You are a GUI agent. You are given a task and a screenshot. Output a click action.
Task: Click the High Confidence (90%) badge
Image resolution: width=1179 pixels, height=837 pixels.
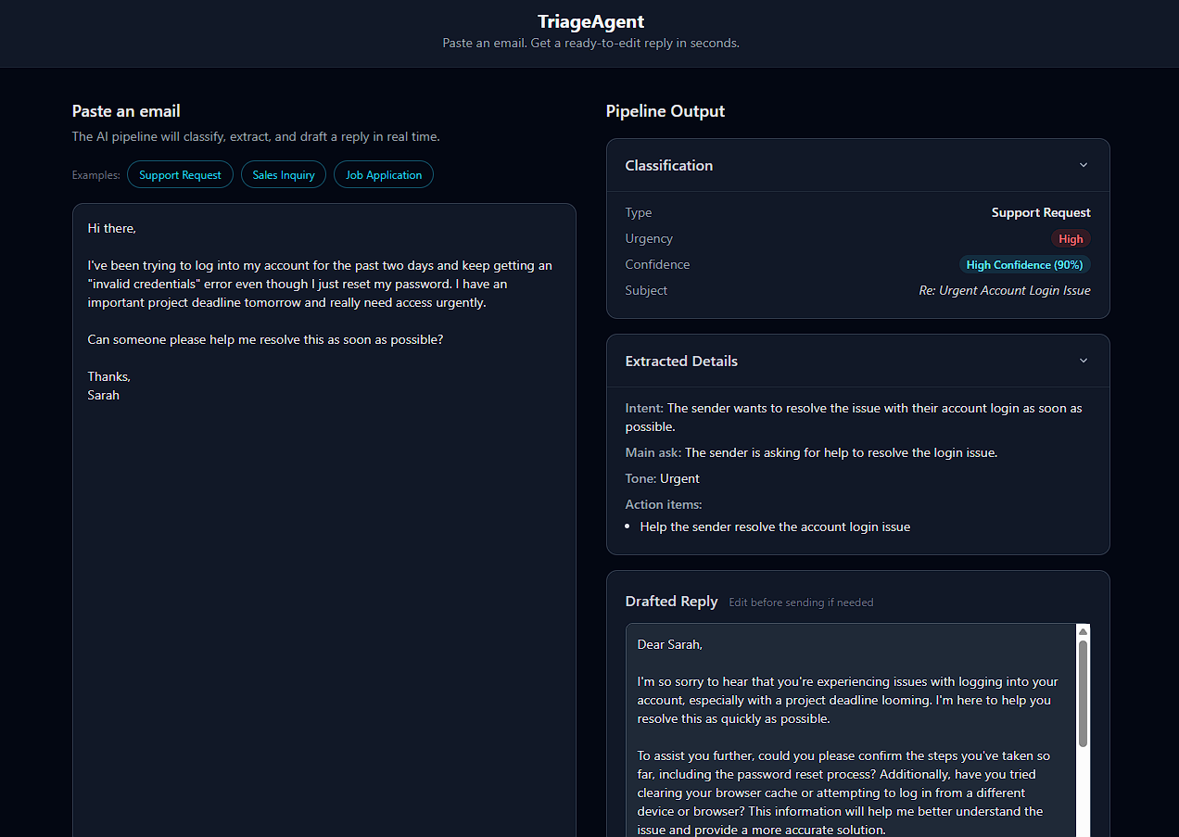[1025, 264]
